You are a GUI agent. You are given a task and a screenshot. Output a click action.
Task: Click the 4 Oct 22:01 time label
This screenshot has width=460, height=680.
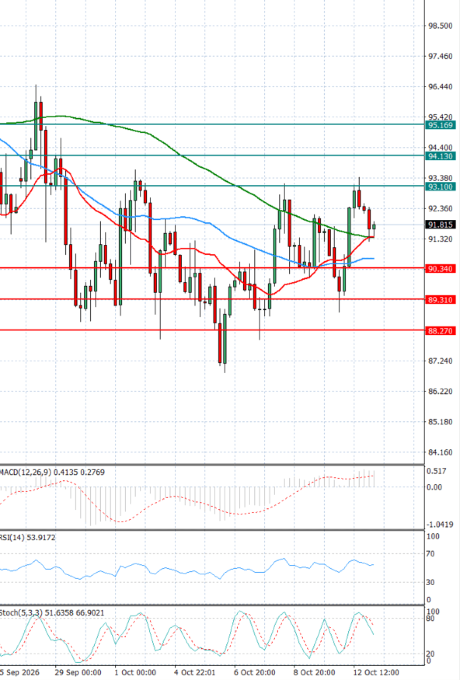195,672
